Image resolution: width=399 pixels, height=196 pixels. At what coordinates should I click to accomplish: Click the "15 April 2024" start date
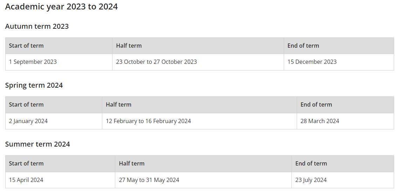tap(26, 180)
